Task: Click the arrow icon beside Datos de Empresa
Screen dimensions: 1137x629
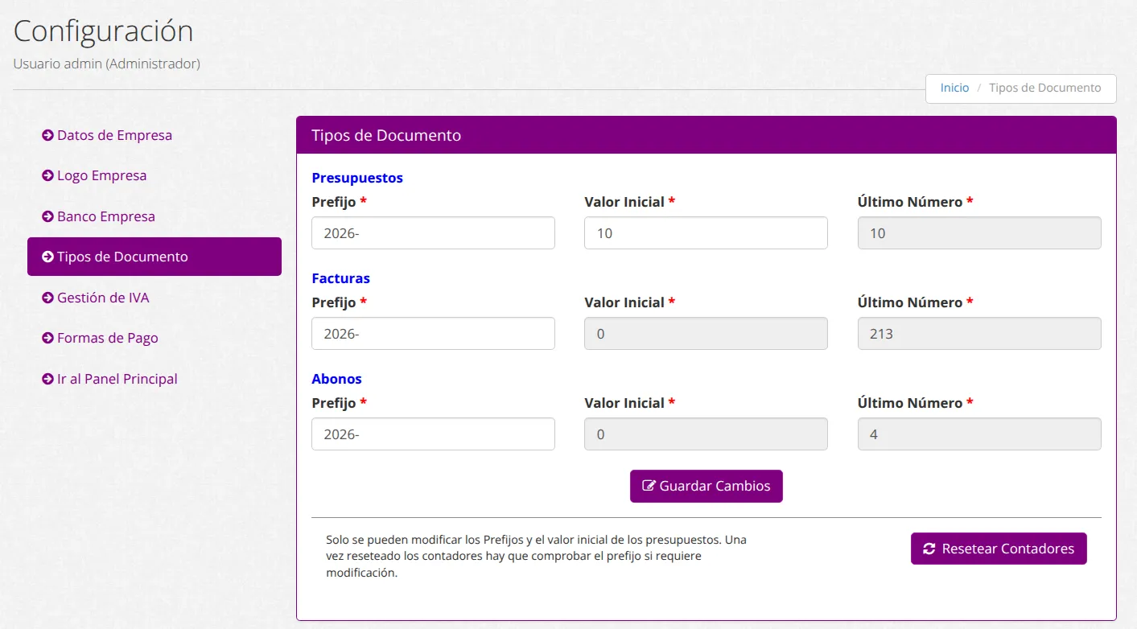Action: (47, 135)
